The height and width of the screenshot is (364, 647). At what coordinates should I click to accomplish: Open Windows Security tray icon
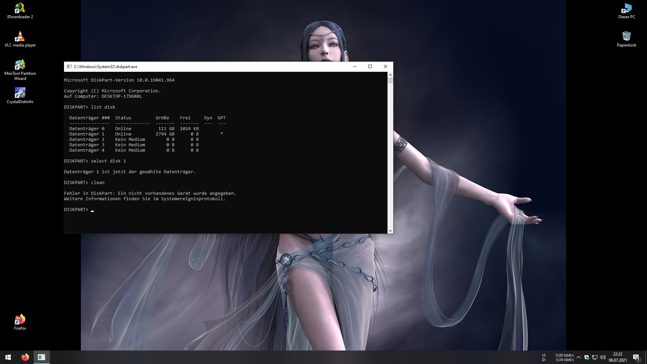pos(587,357)
